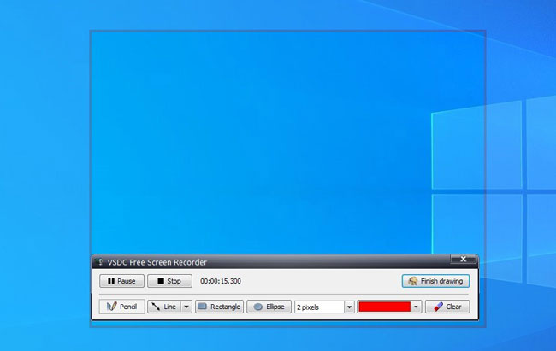Viewport: 556px width, 351px height.
Task: Click the red color swatch
Action: [384, 307]
